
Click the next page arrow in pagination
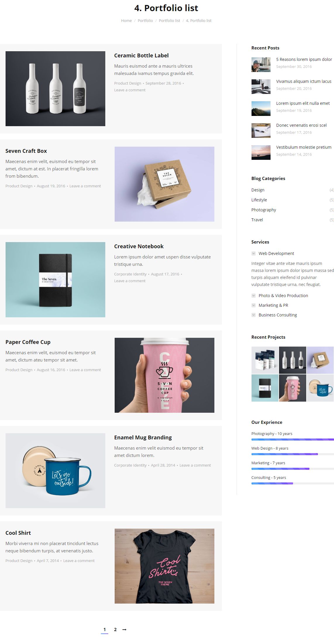(x=124, y=629)
